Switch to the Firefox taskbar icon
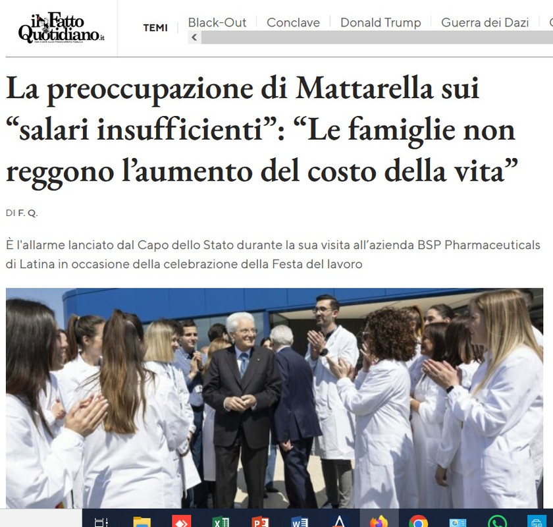The height and width of the screenshot is (527, 553). coord(379,522)
